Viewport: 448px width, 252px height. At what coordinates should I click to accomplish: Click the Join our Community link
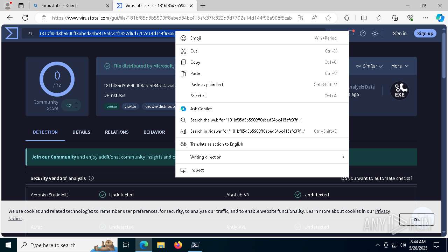tap(54, 157)
